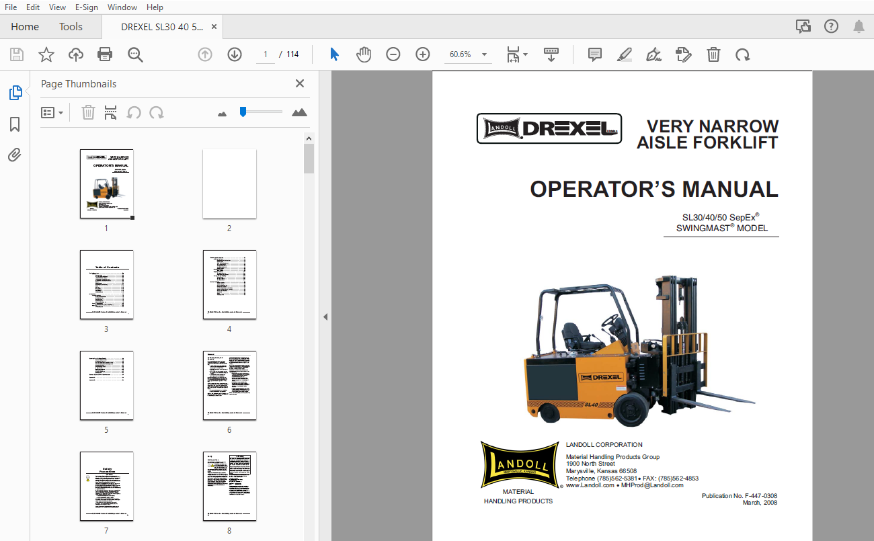Viewport: 874px width, 541px height.
Task: Show the Bookmarks panel
Action: click(x=15, y=124)
